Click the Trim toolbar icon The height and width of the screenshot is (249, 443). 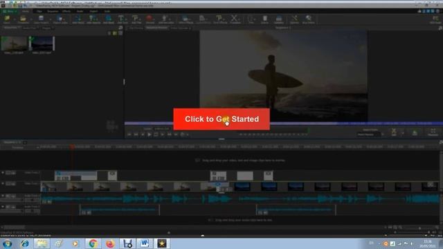[251, 19]
